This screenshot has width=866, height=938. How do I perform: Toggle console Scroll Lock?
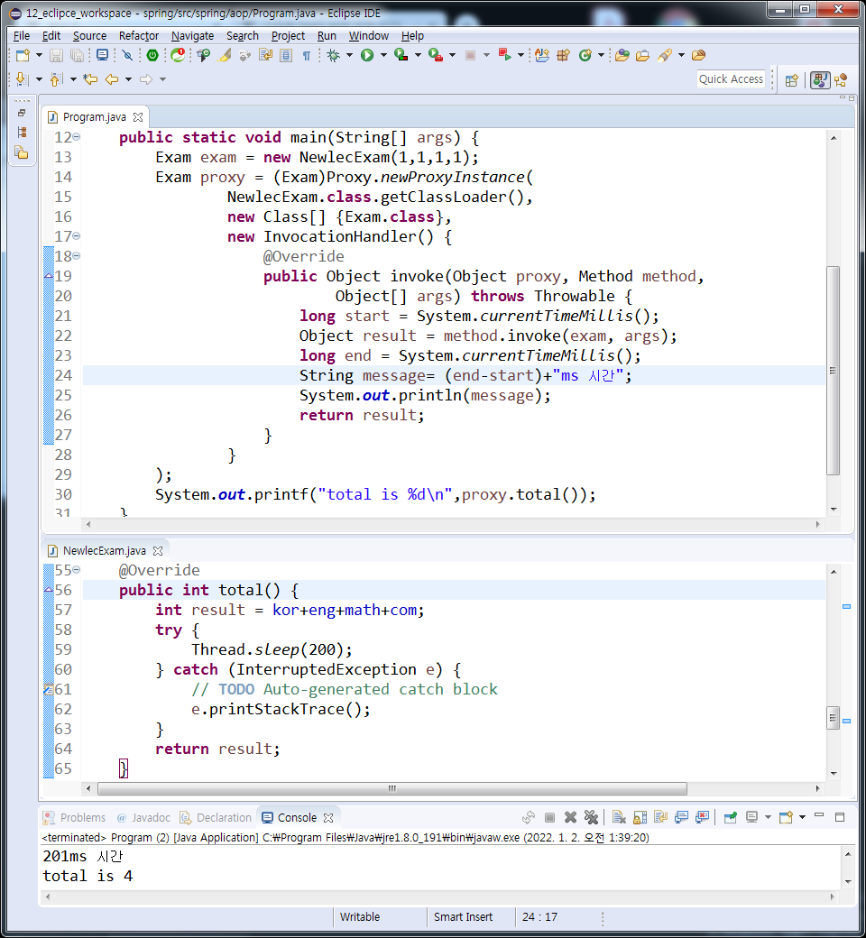(x=640, y=817)
